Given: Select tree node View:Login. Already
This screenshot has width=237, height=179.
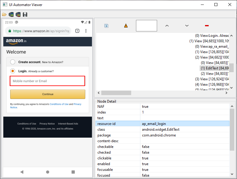Looking at the screenshot, I should pyautogui.click(x=212, y=36).
